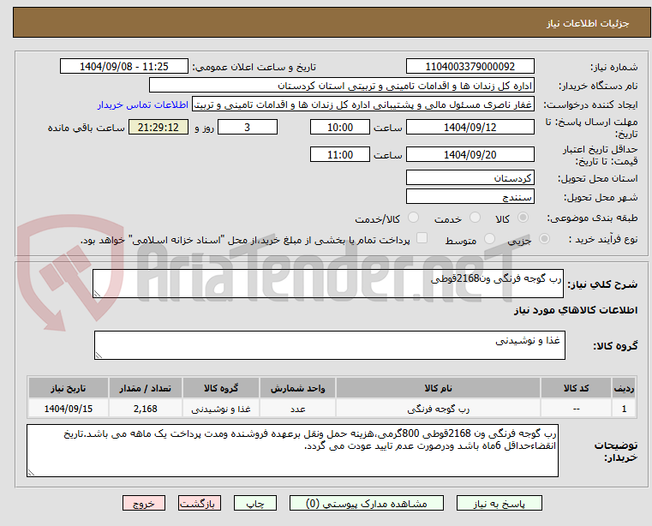Open اطلاعات تماس خریدار link
The height and width of the screenshot is (526, 652).
(x=143, y=105)
